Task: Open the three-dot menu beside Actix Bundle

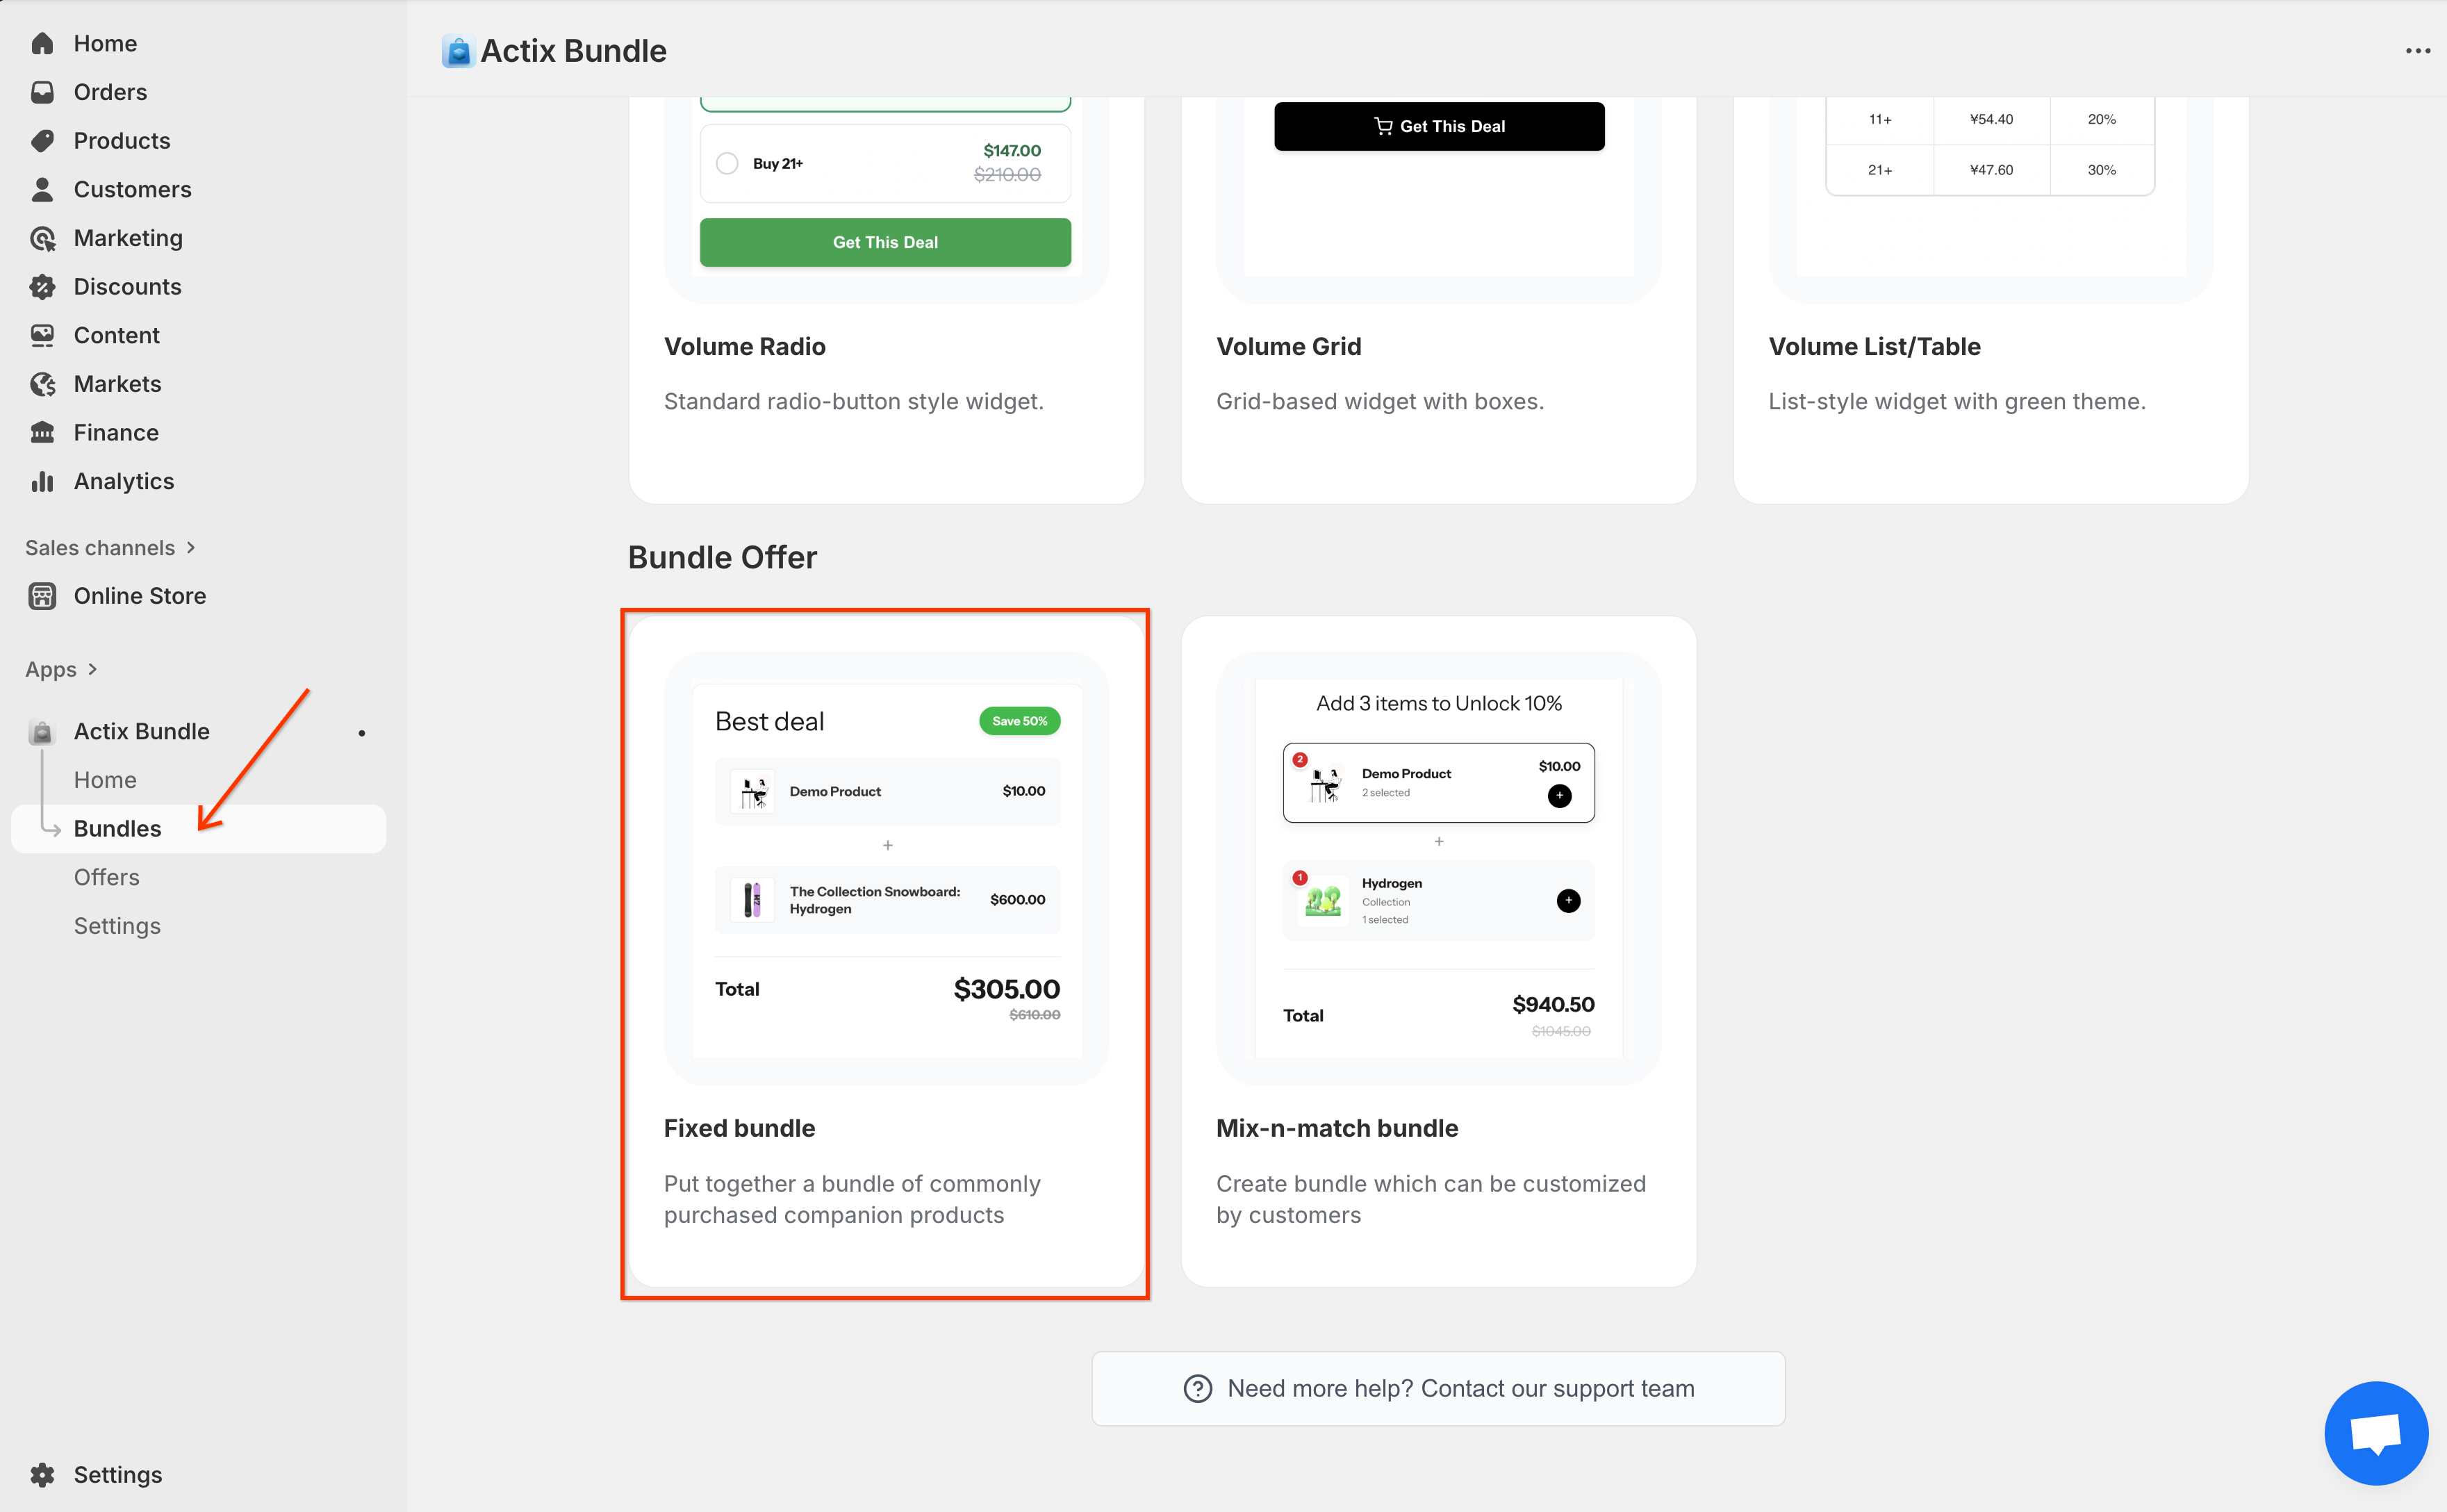Action: 2417,51
